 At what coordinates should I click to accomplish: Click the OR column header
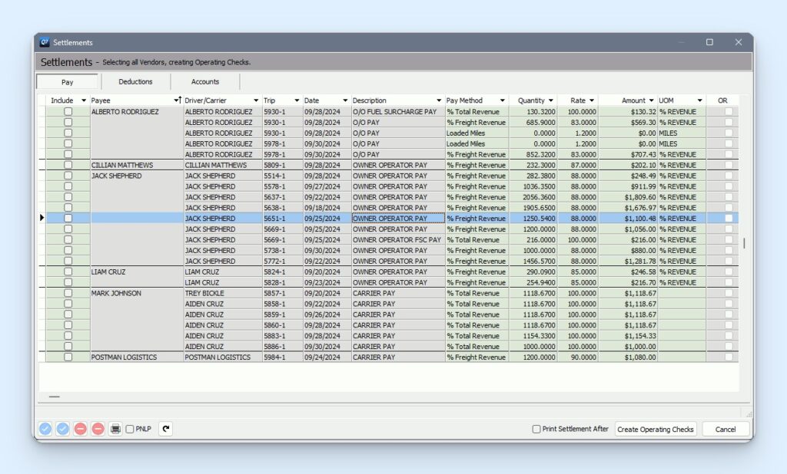pos(722,100)
